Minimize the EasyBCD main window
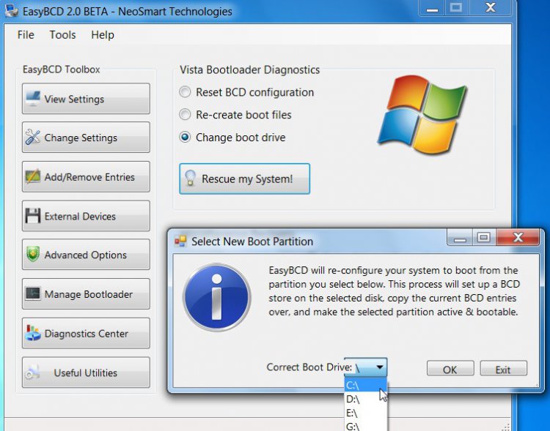Viewport: 550px width, 431px height. pos(432,8)
